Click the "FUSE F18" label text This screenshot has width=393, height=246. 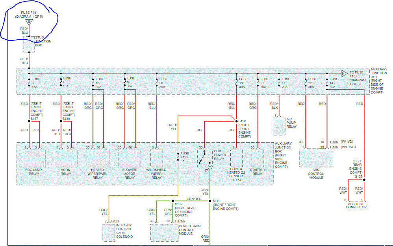pyautogui.click(x=28, y=13)
